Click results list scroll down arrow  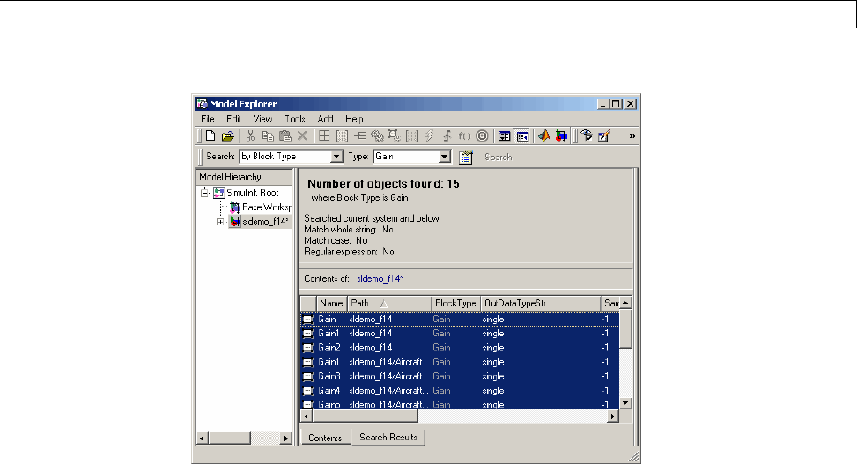pyautogui.click(x=626, y=403)
